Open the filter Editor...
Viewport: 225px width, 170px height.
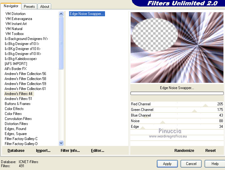[x=97, y=151]
